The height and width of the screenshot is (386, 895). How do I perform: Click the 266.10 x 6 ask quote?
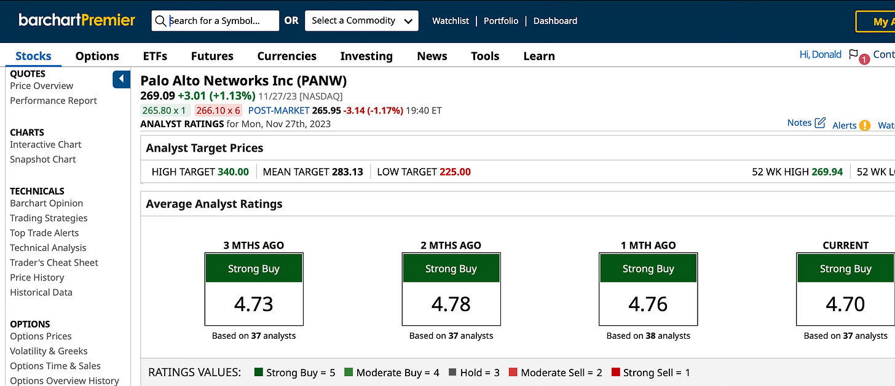tap(218, 110)
